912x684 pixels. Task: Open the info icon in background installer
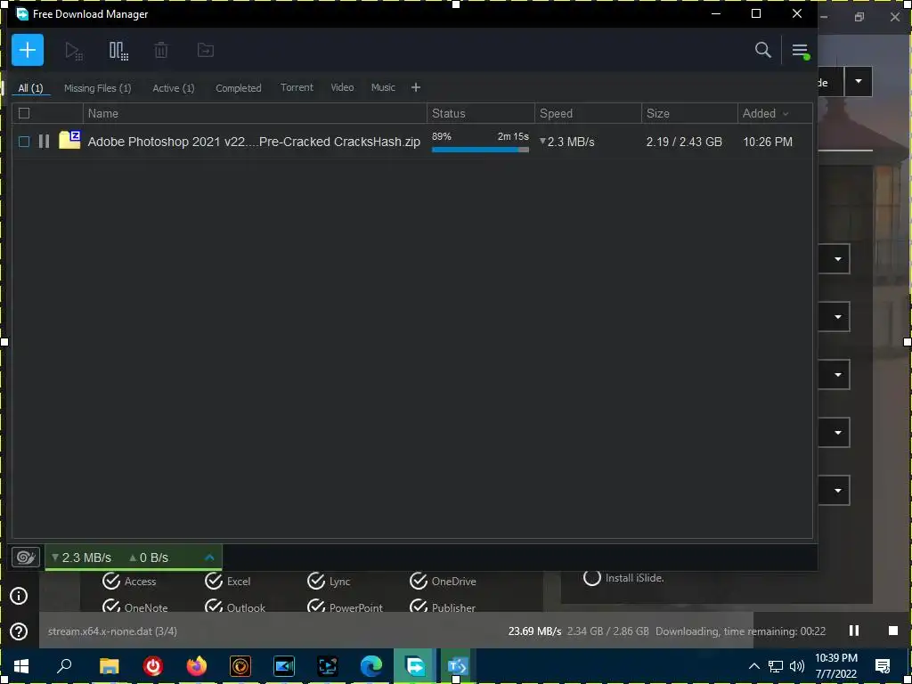(19, 596)
